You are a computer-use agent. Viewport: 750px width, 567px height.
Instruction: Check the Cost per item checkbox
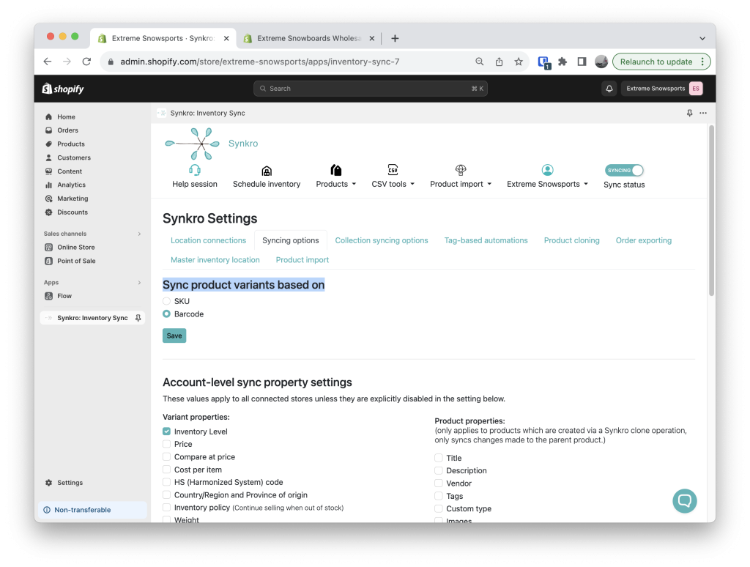(166, 470)
